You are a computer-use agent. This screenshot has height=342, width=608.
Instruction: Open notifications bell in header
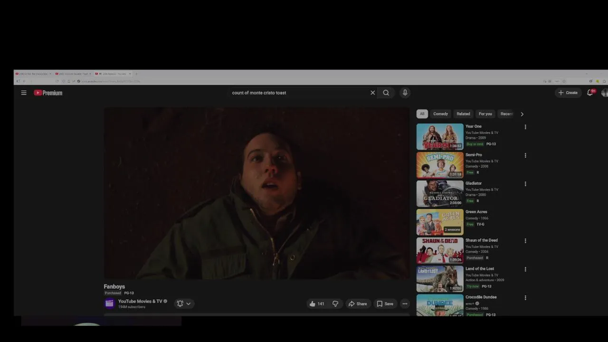(x=590, y=93)
